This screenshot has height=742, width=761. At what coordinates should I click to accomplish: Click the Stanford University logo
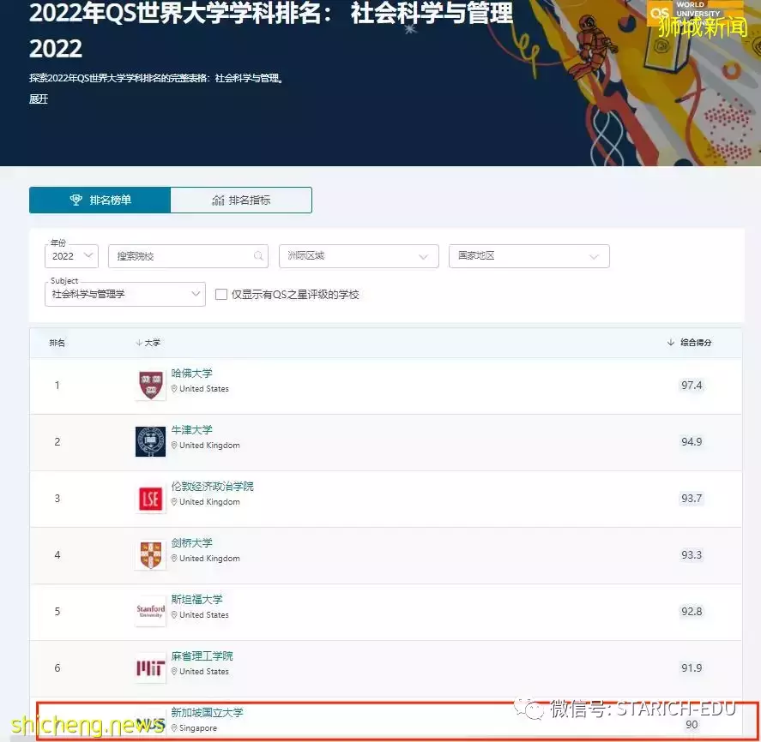[x=150, y=610]
